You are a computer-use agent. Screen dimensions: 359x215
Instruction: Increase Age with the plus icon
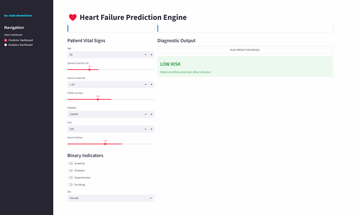[151, 55]
